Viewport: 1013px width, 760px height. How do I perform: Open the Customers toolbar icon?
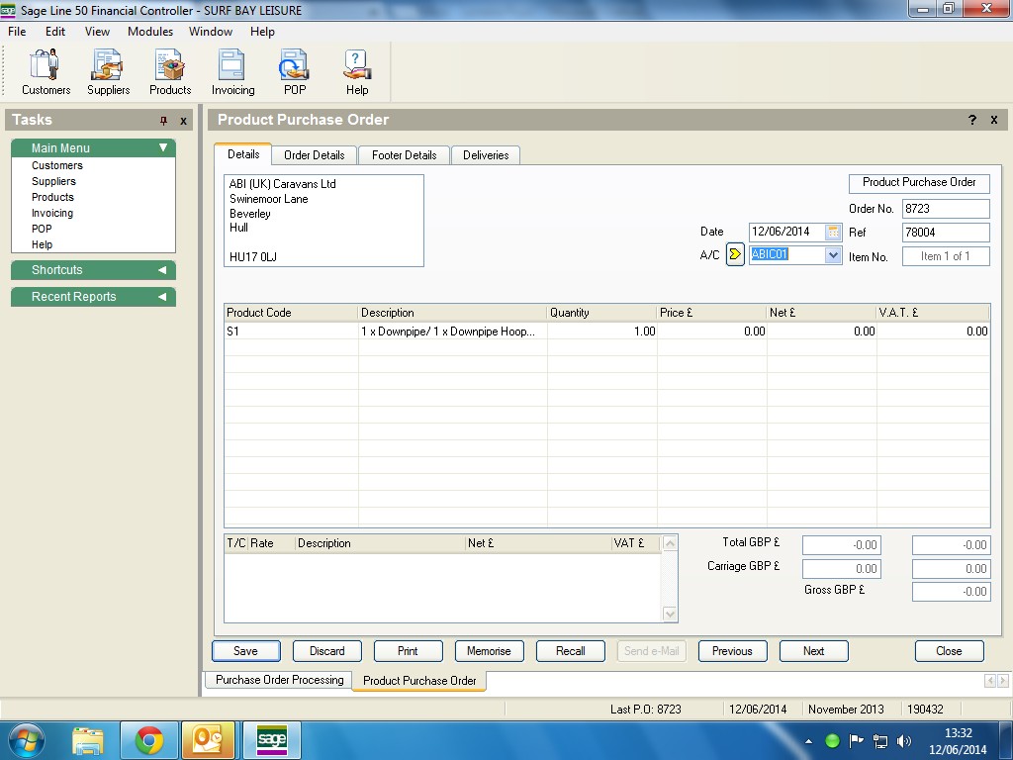(x=46, y=72)
